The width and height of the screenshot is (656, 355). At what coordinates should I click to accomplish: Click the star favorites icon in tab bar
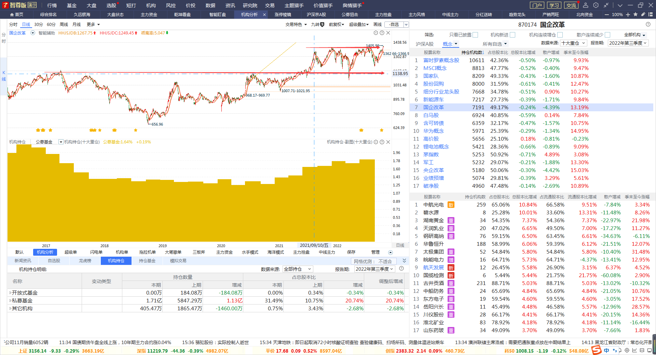coord(635,15)
